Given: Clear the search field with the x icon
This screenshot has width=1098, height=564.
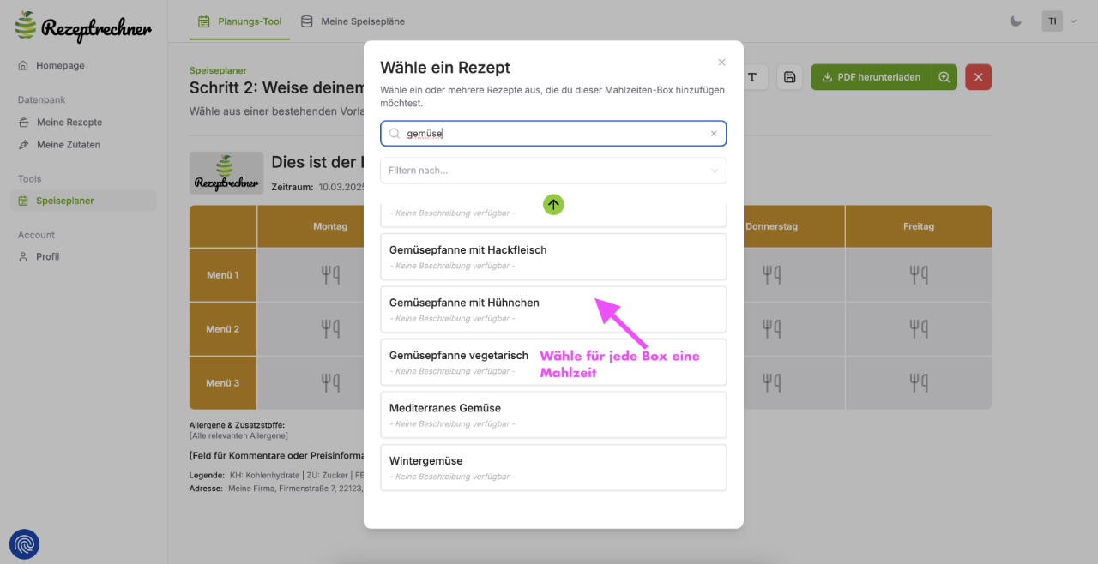Looking at the screenshot, I should coord(714,134).
